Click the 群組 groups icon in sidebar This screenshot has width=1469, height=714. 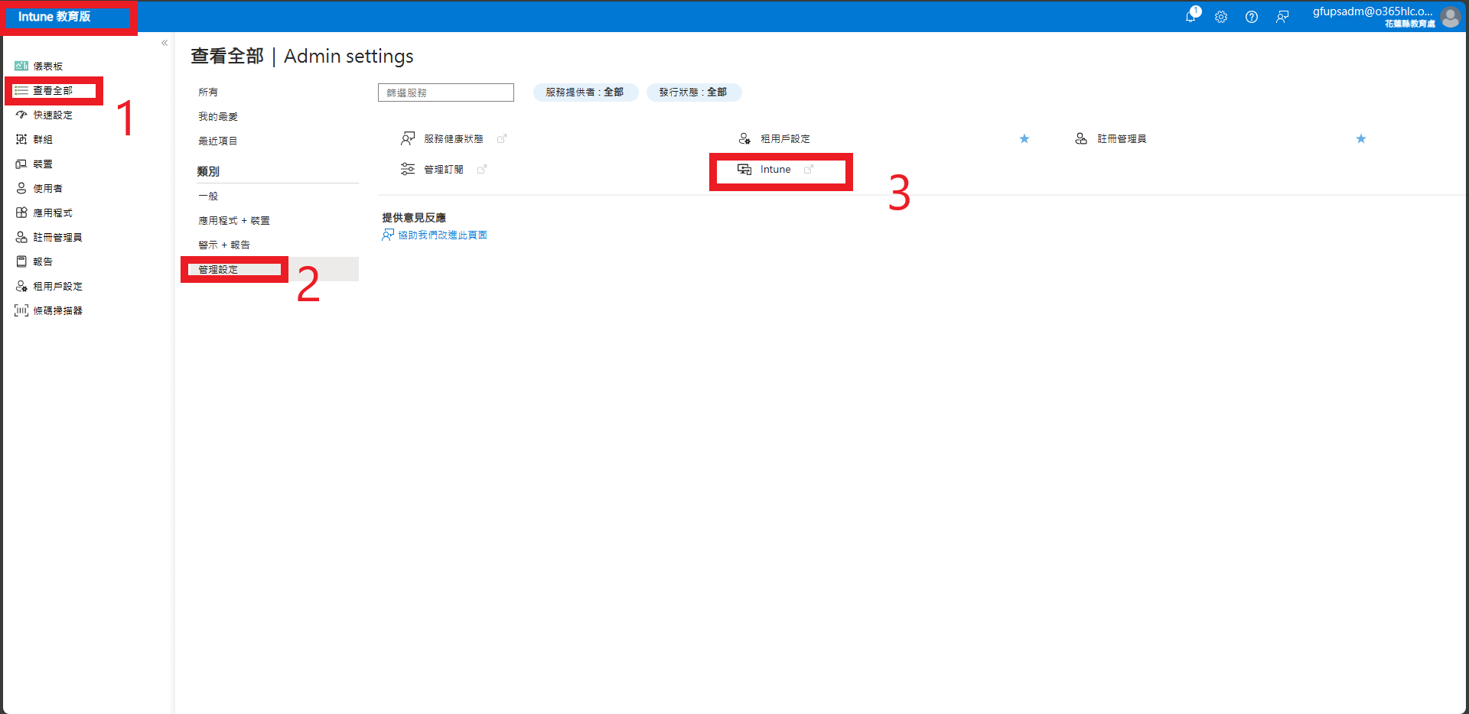click(x=21, y=139)
